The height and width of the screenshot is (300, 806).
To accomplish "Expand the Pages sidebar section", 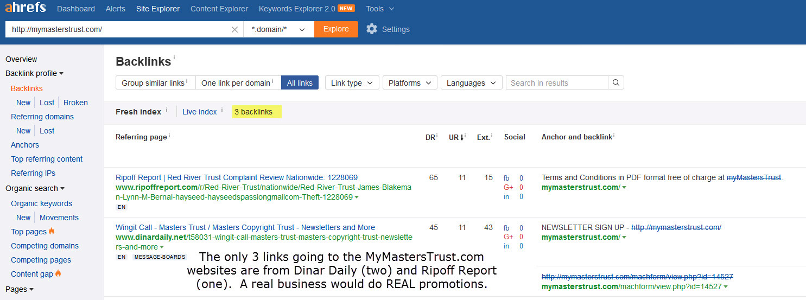I will coord(20,289).
